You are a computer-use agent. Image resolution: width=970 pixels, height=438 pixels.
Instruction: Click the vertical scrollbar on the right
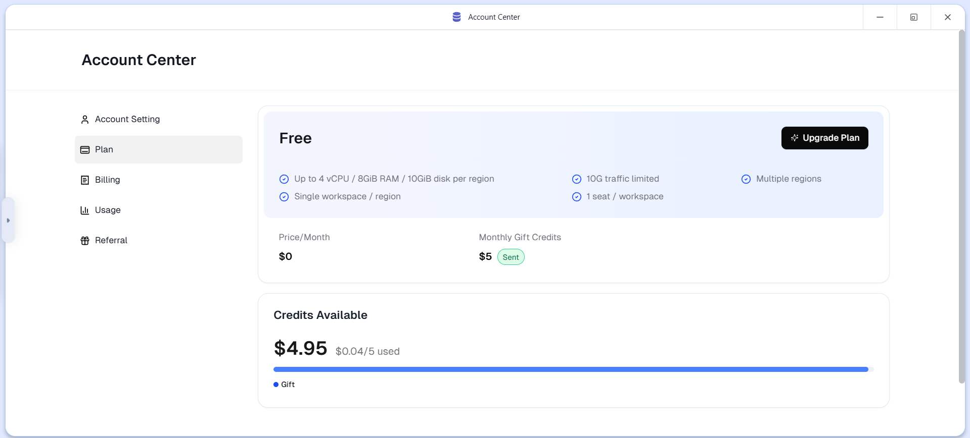(x=961, y=207)
